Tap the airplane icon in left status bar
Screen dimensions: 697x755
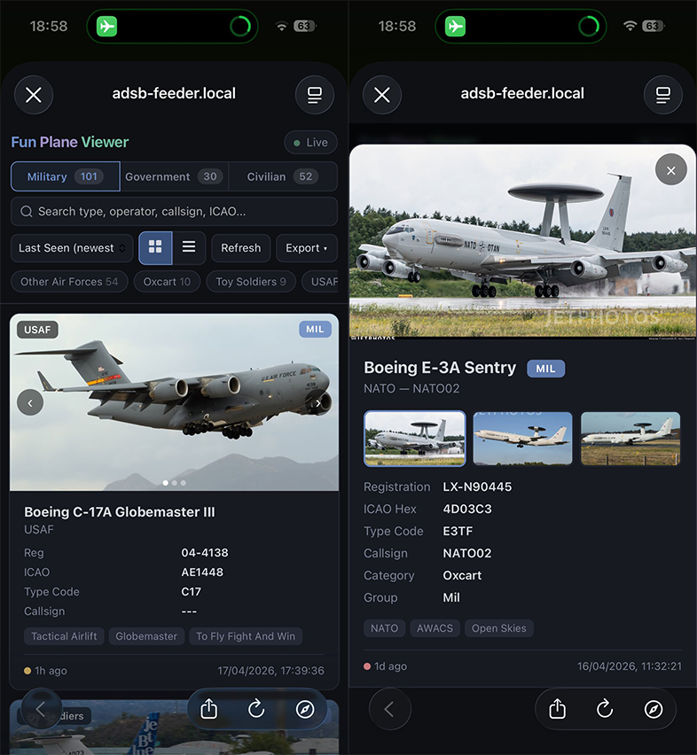pyautogui.click(x=106, y=26)
